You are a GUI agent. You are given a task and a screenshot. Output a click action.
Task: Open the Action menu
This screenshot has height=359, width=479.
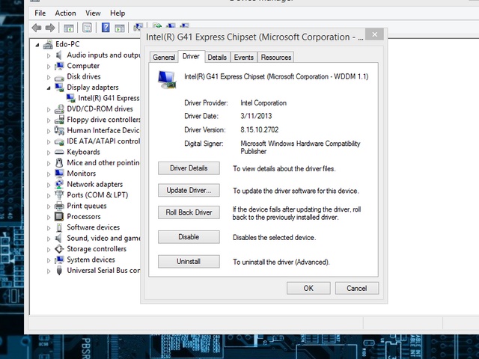65,13
